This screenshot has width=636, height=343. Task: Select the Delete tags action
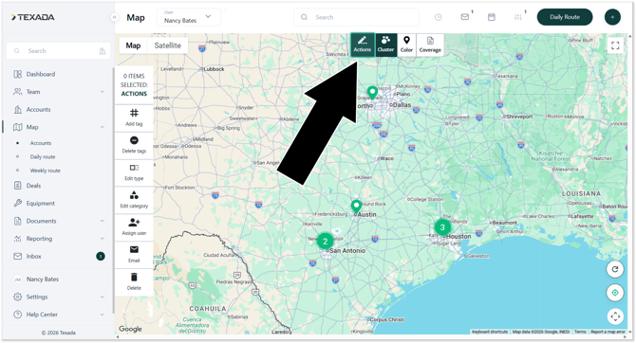click(134, 145)
